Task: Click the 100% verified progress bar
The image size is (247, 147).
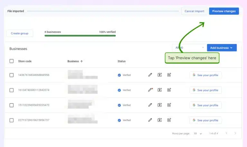Action: [x=80, y=36]
